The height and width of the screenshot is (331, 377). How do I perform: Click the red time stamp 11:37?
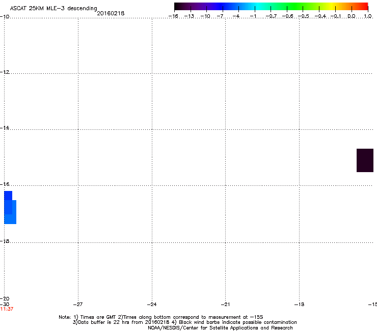coord(7,309)
